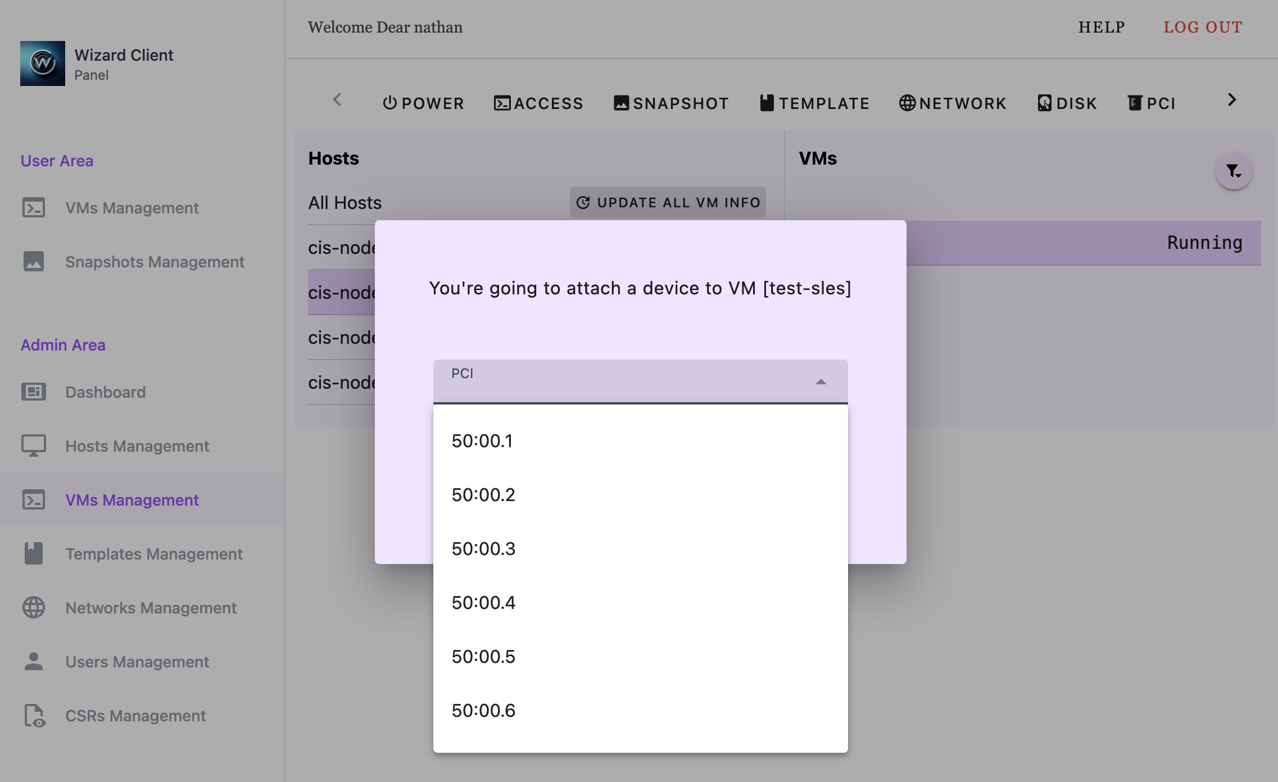Image resolution: width=1278 pixels, height=782 pixels.
Task: Click the Templates Management bookmark icon
Action: (33, 553)
